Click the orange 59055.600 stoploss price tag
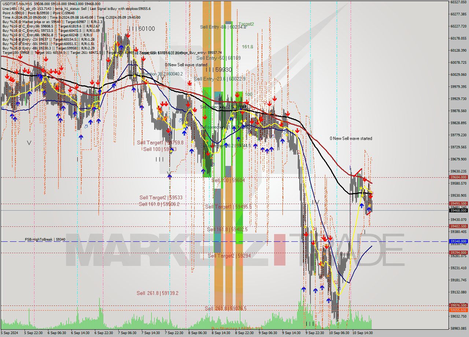Viewport: 469px width, 337px height. point(458,310)
